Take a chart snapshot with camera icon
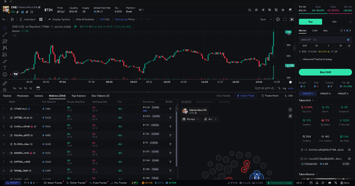The height and width of the screenshot is (186, 355). click(x=292, y=19)
